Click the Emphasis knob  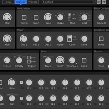(x=72, y=60)
